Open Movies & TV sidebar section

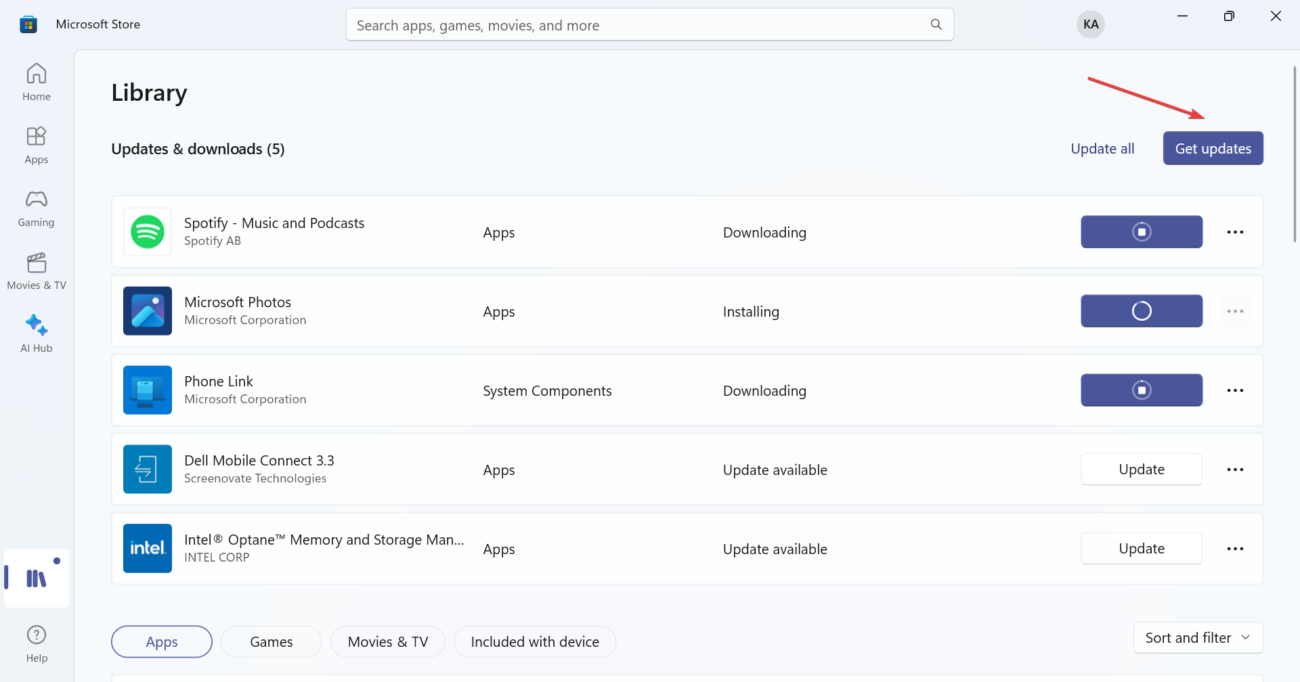point(37,271)
